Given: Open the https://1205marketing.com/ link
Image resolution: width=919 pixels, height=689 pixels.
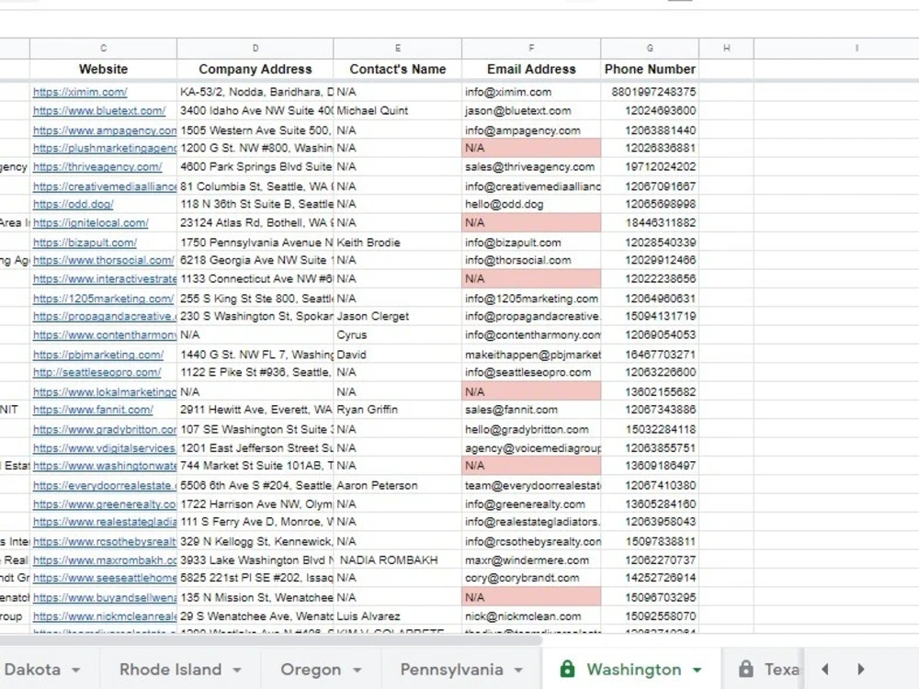Looking at the screenshot, I should tap(103, 299).
